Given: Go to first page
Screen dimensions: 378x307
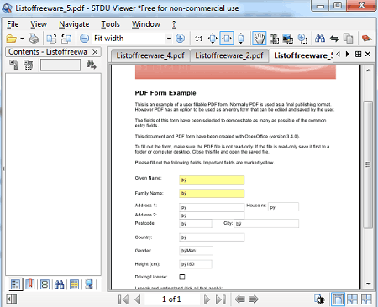Looking at the screenshot, I should [123, 299].
